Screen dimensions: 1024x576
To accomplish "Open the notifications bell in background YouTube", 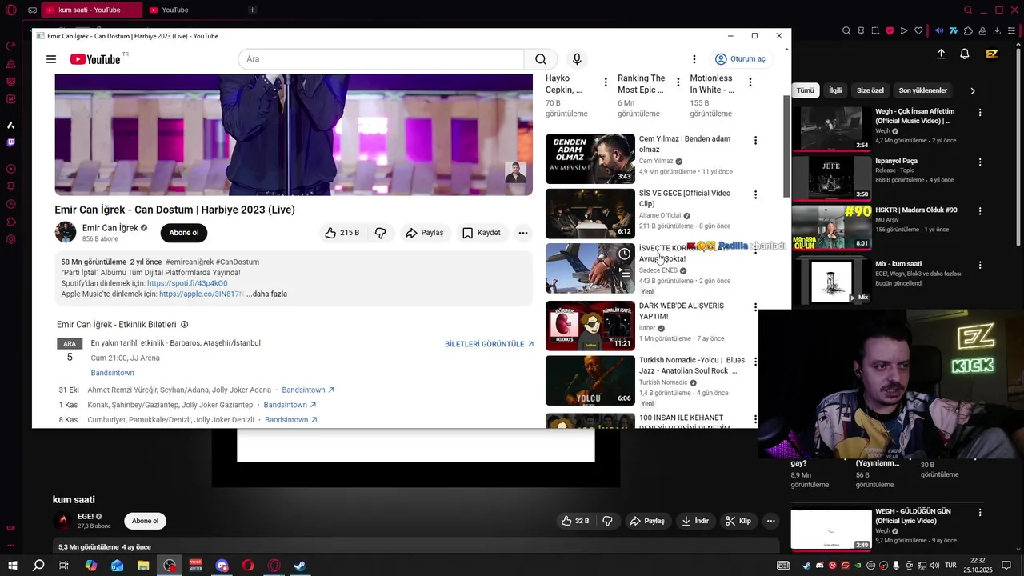I will 965,54.
